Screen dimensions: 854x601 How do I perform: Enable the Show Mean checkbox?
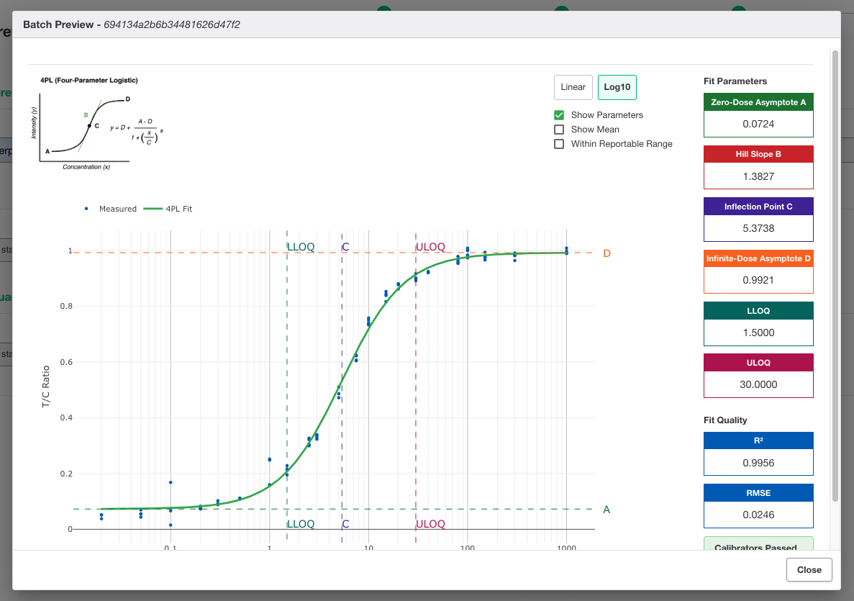[x=559, y=130]
